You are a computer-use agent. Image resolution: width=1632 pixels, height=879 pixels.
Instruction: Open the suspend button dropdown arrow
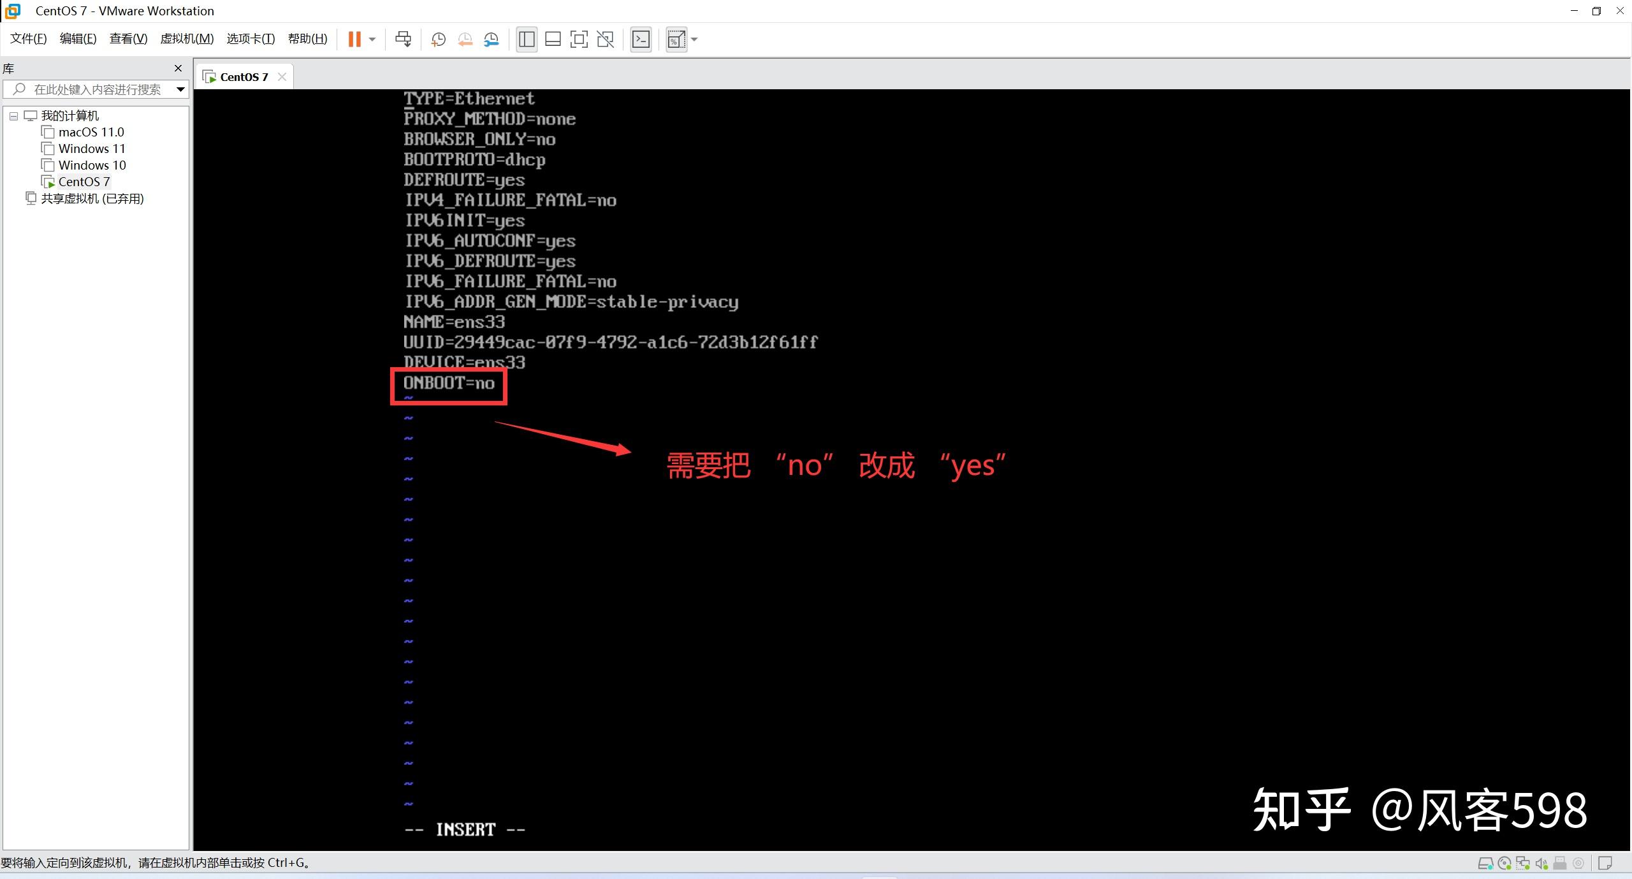(x=372, y=39)
